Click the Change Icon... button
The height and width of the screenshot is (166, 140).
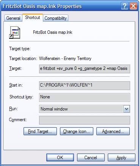(77, 131)
